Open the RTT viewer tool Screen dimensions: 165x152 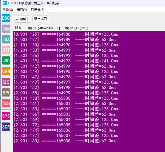click(6, 50)
